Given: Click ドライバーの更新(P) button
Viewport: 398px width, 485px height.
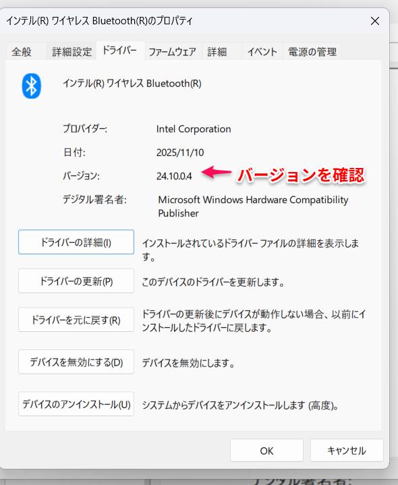Looking at the screenshot, I should pyautogui.click(x=76, y=281).
